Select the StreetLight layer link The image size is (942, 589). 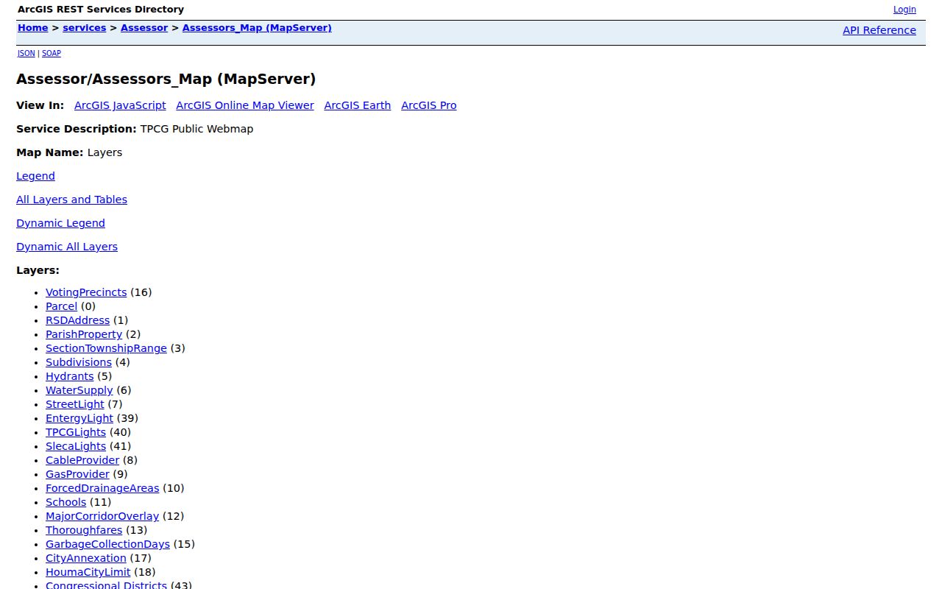tap(75, 404)
